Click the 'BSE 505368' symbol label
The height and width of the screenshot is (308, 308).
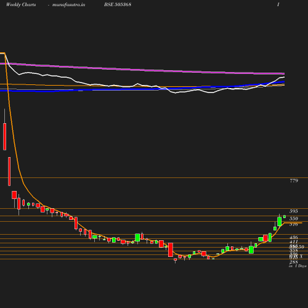click(x=118, y=4)
